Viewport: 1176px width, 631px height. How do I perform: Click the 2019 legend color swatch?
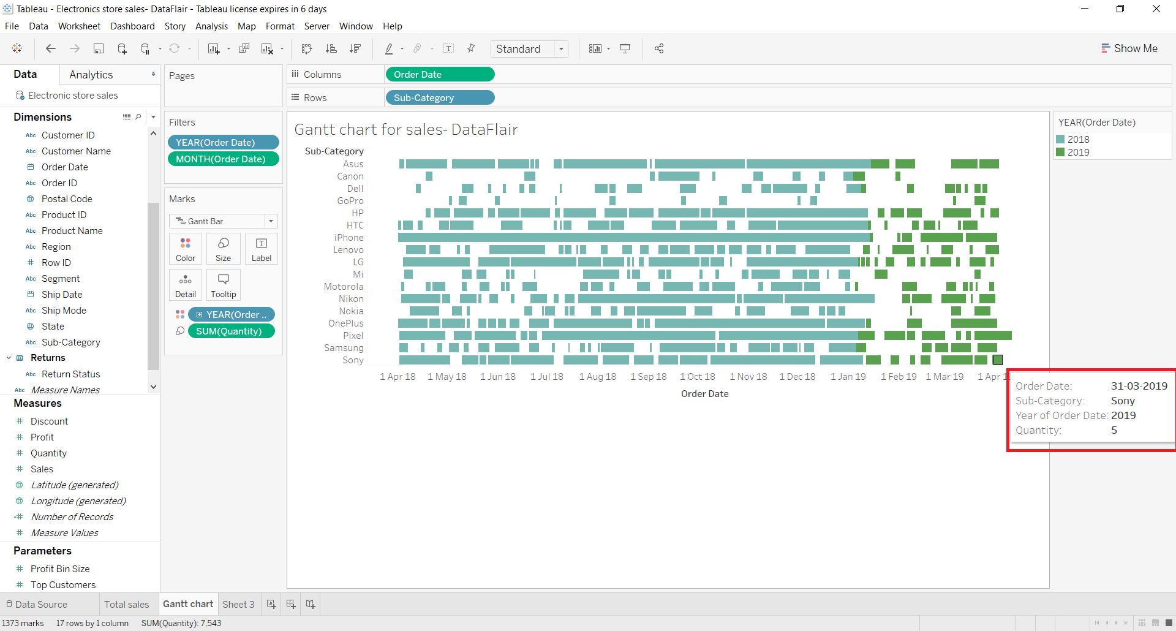coord(1061,152)
